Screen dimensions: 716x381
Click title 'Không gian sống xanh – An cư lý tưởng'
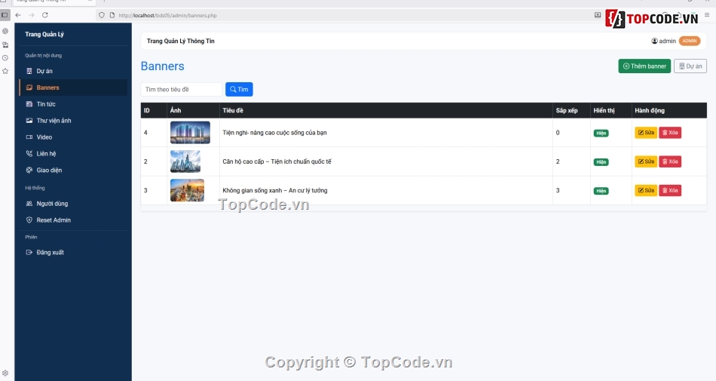pyautogui.click(x=275, y=190)
